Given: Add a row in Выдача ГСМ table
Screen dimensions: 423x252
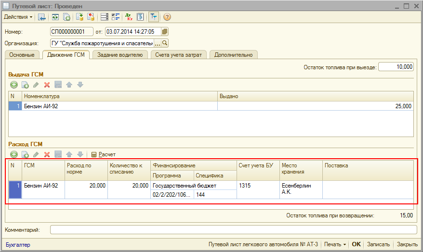Looking at the screenshot, I should pos(14,85).
